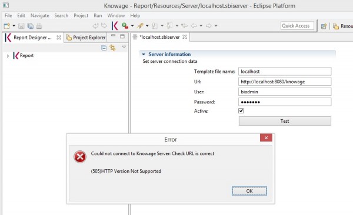The height and width of the screenshot is (215, 353).
Task: Open the Window menu
Action: [116, 15]
